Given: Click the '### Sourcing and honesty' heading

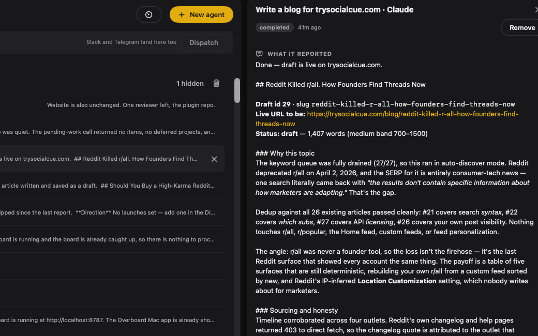Looking at the screenshot, I should (x=296, y=310).
